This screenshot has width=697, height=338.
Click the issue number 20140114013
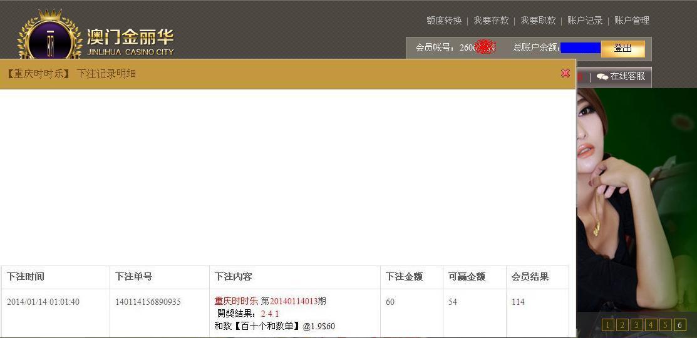click(293, 301)
